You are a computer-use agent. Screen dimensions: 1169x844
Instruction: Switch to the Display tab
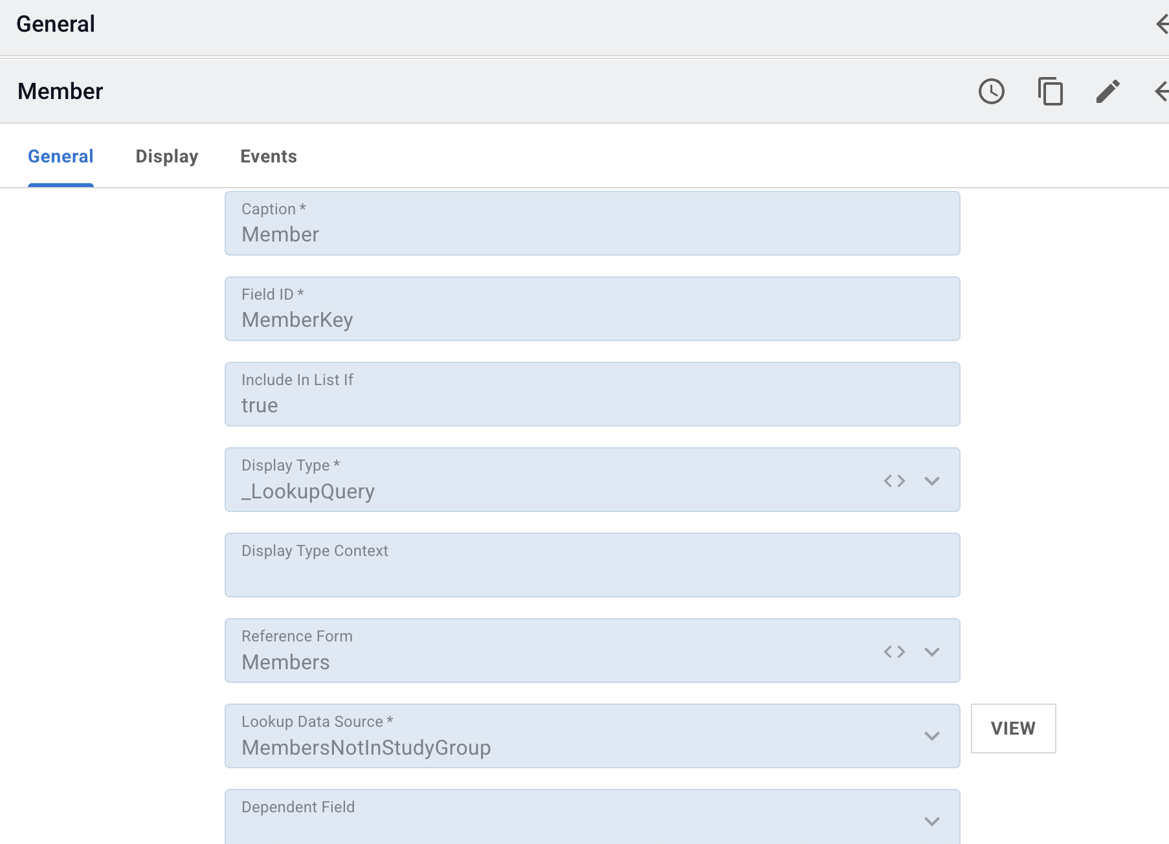point(166,157)
